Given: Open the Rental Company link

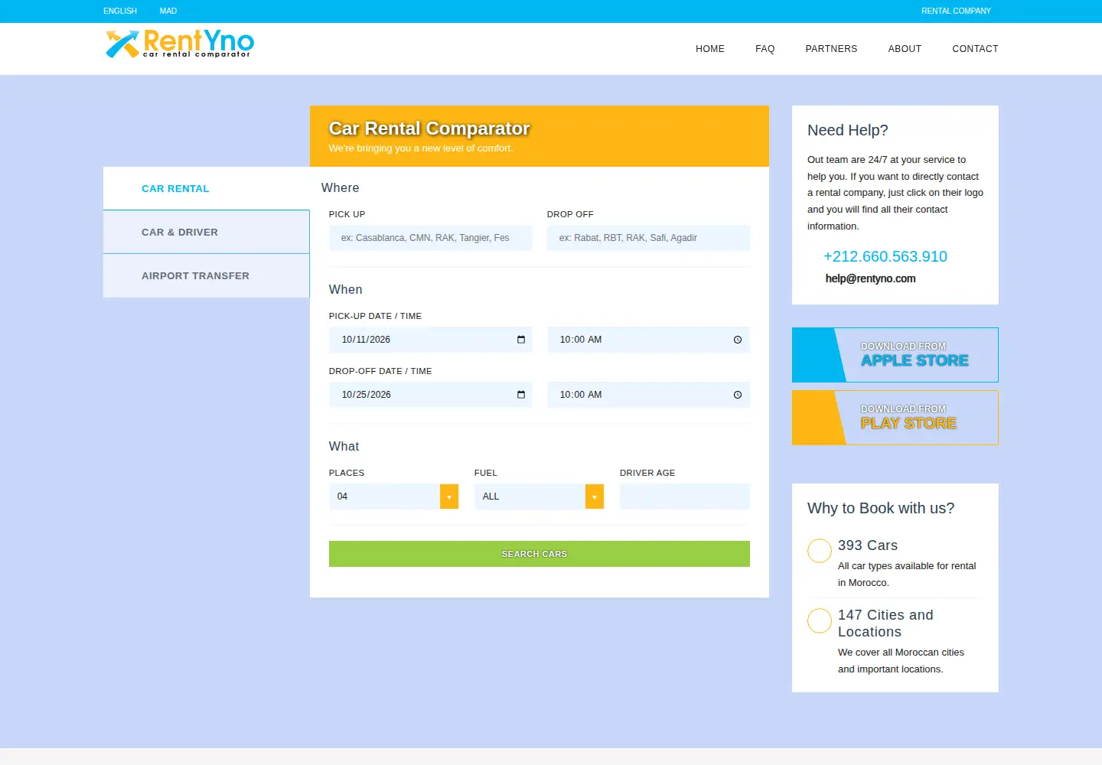Looking at the screenshot, I should click(x=956, y=11).
